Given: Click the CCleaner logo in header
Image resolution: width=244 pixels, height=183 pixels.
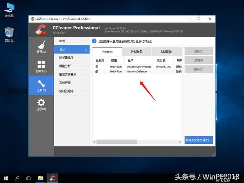Looking at the screenshot, I should point(41,30).
